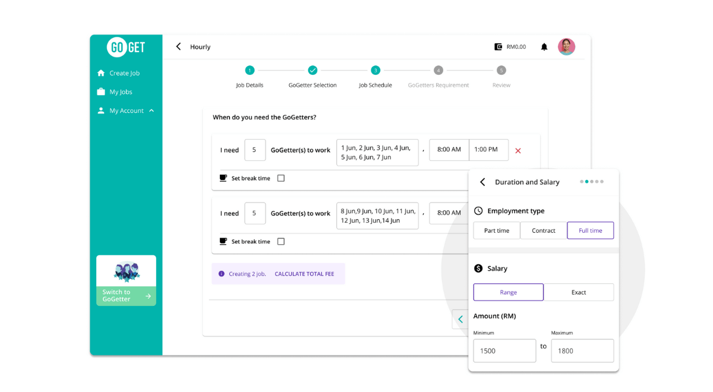
Task: Open dates field listing 1 Jun to 7 Jun
Action: coord(377,152)
